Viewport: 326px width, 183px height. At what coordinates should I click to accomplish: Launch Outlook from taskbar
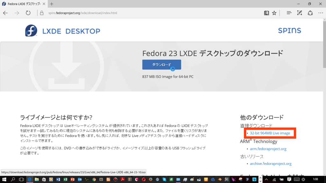click(80, 180)
